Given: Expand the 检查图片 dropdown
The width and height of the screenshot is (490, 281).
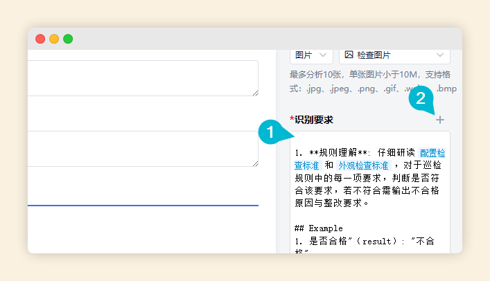Looking at the screenshot, I should point(394,55).
